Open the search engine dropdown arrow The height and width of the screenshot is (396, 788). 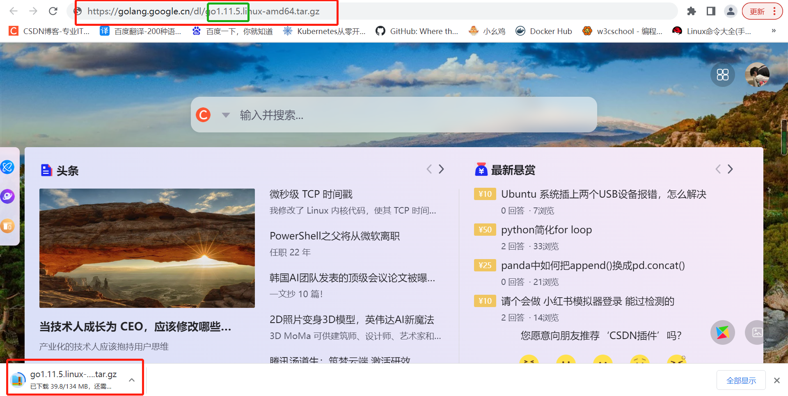click(226, 115)
